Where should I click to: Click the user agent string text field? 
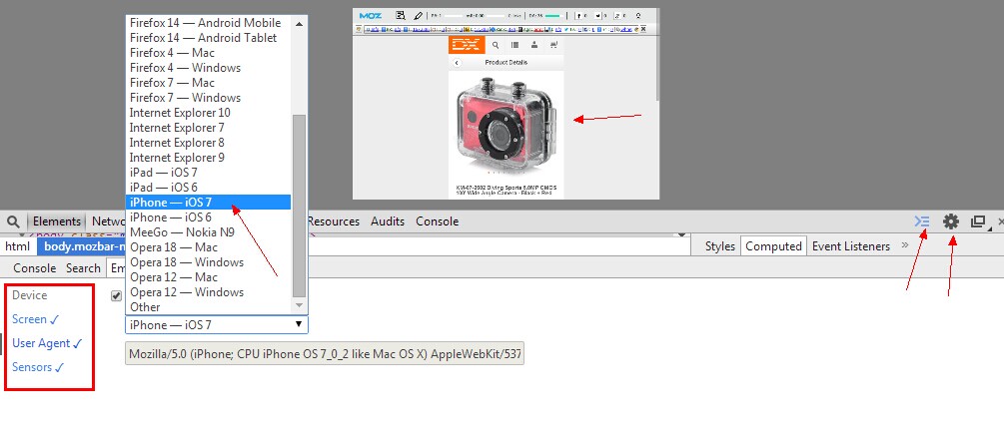324,354
